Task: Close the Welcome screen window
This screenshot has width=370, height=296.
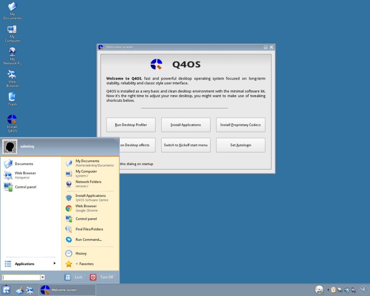Action: (272, 47)
